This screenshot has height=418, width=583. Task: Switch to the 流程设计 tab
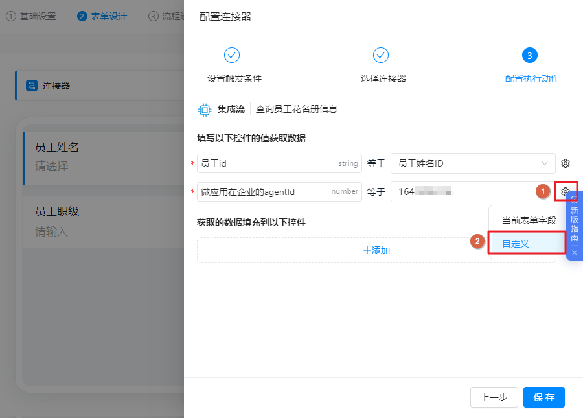coord(166,16)
